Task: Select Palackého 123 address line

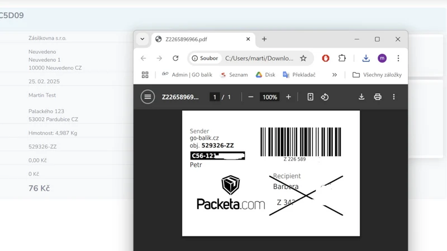Action: coord(46,111)
